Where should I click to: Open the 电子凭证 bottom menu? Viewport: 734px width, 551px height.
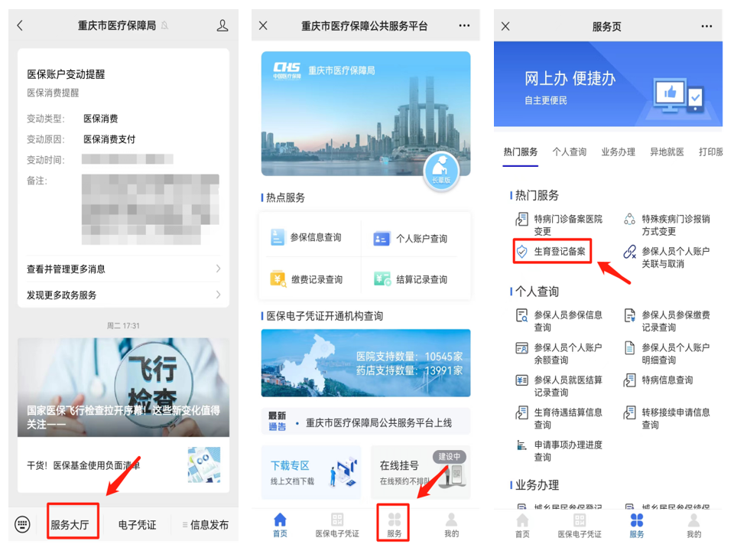(137, 524)
